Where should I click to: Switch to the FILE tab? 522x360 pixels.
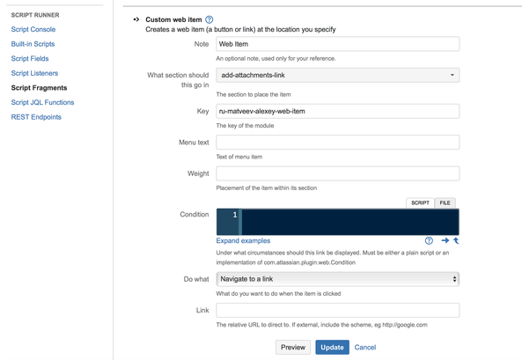pyautogui.click(x=445, y=202)
